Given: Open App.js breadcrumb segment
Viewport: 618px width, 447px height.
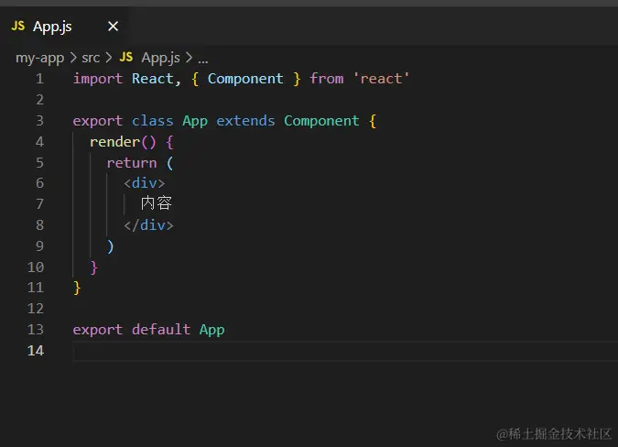Looking at the screenshot, I should pos(161,58).
